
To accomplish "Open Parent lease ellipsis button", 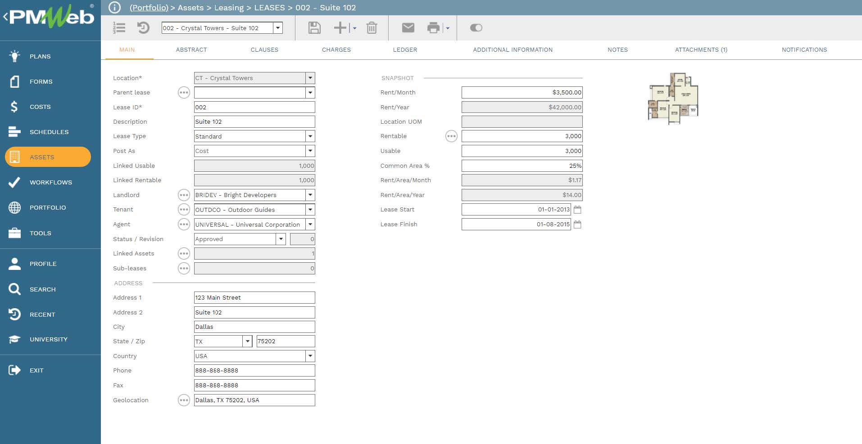I will [184, 93].
